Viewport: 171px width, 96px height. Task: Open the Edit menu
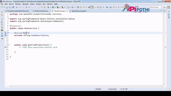point(6,4)
